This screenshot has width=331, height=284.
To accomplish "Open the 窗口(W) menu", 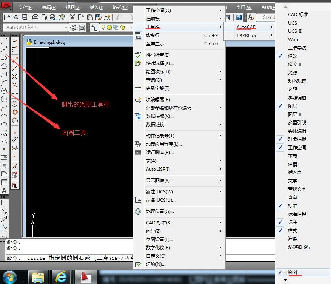I will point(244,8).
